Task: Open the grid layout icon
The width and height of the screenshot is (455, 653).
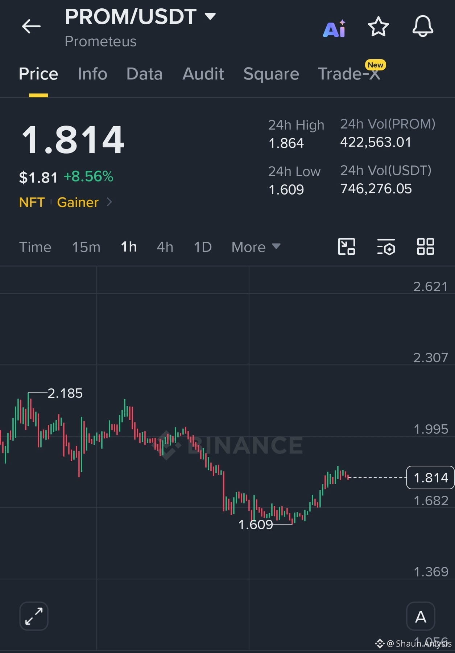Action: tap(425, 247)
